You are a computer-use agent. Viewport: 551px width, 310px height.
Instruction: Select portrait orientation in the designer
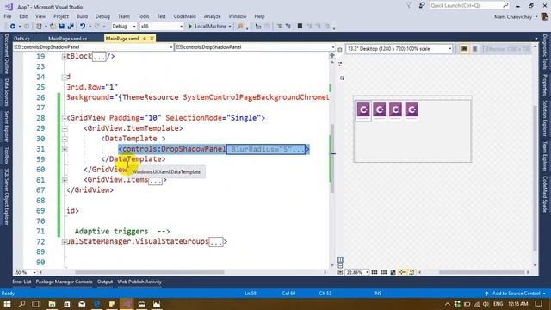(x=474, y=49)
